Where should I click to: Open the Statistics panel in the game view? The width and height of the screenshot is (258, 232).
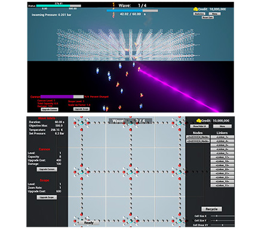199,14
